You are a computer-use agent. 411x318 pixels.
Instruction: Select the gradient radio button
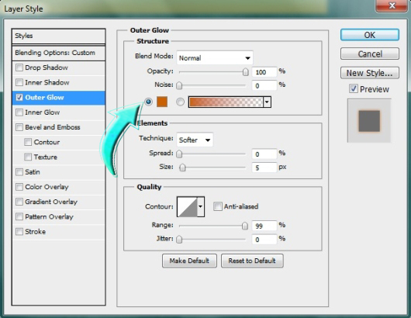(180, 102)
